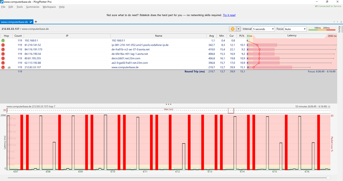Select the hop 4 red status icon
The width and height of the screenshot is (343, 181).
[x=3, y=54]
